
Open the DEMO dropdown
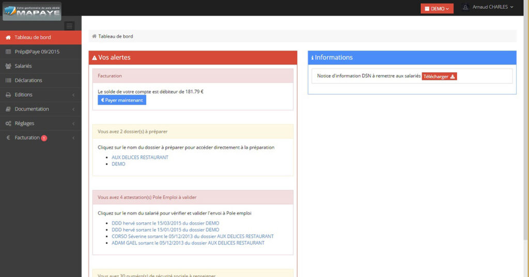coord(437,8)
